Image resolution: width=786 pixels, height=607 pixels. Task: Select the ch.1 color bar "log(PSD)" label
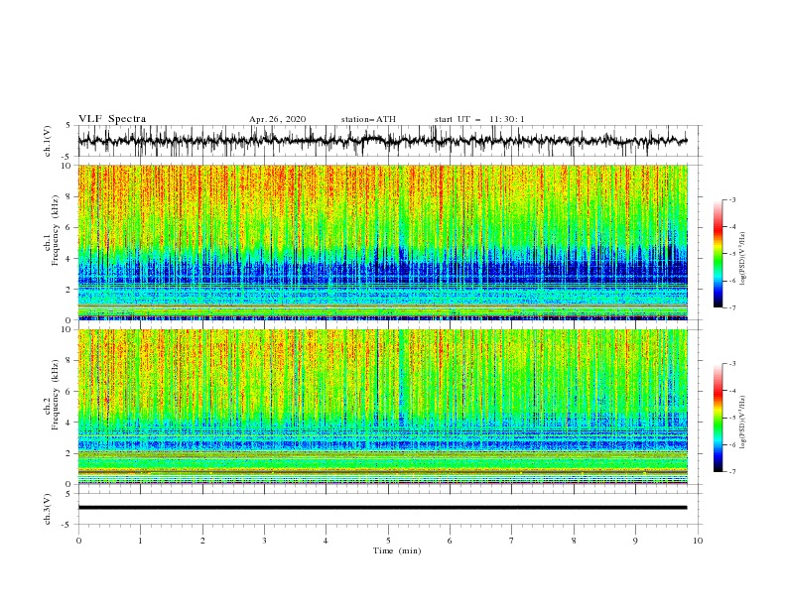click(742, 259)
